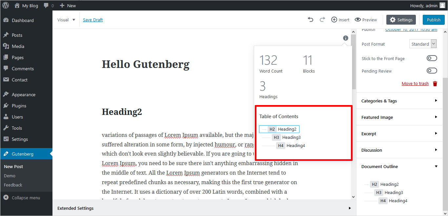Open the Post Format Standard dropdown
Screen dimensions: 448x216
tap(423, 44)
